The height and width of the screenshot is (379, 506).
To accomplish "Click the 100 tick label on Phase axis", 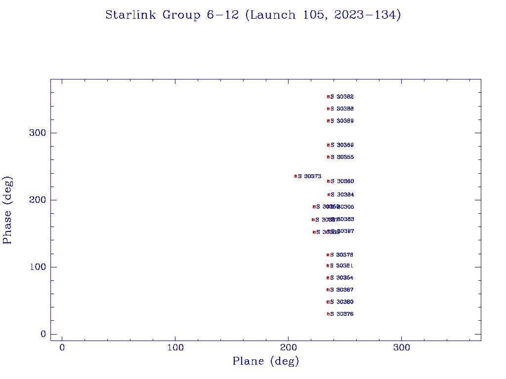I will click(x=38, y=267).
